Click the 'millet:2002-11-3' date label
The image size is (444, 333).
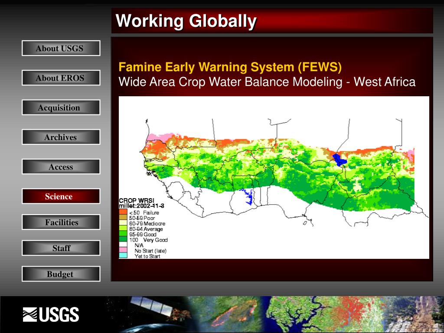pyautogui.click(x=142, y=206)
